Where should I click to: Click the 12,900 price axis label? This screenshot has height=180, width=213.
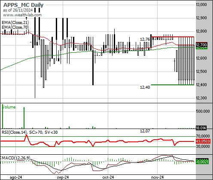click(201, 18)
